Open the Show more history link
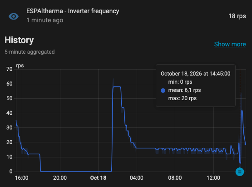The width and height of the screenshot is (252, 187). [230, 44]
